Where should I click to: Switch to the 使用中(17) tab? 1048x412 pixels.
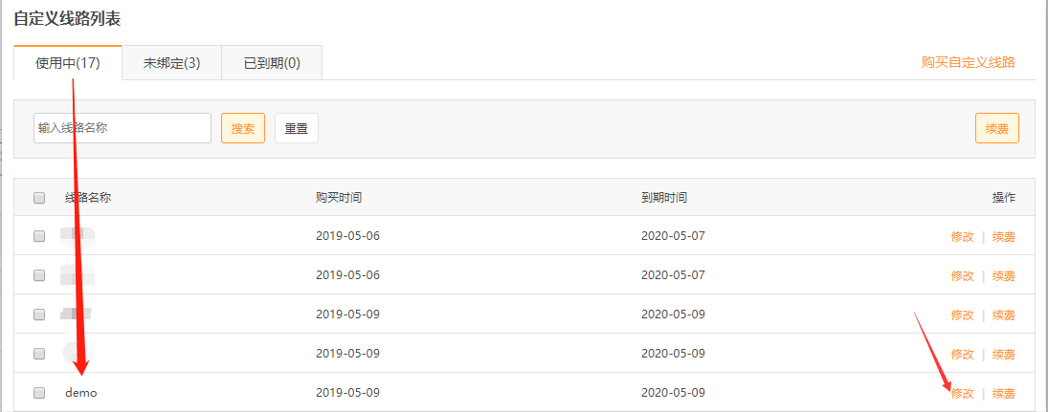[67, 63]
